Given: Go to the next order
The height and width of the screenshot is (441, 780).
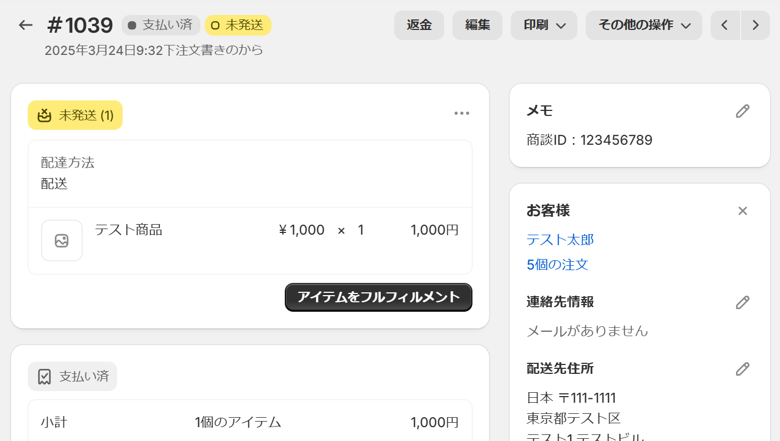Looking at the screenshot, I should point(755,25).
